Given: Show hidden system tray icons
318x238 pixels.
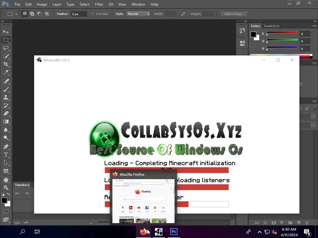Looking at the screenshot, I should [259, 232].
